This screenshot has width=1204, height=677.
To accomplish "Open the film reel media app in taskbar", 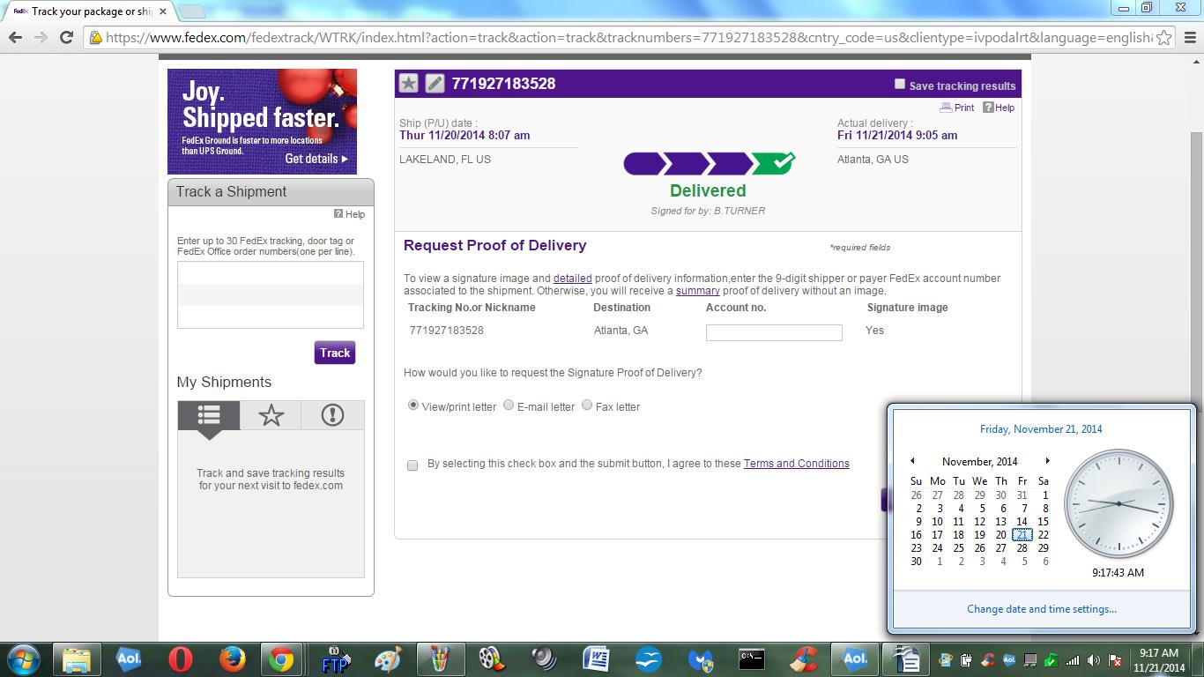I will point(491,659).
